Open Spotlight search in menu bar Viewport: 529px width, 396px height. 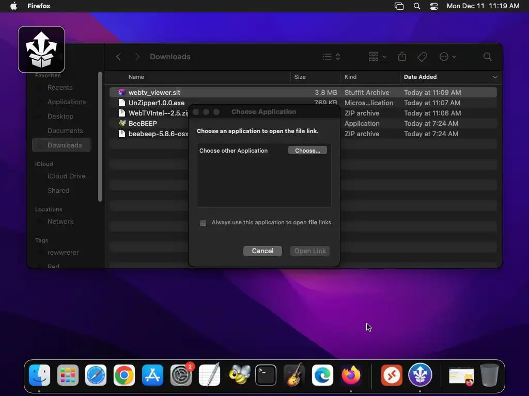[x=417, y=6]
